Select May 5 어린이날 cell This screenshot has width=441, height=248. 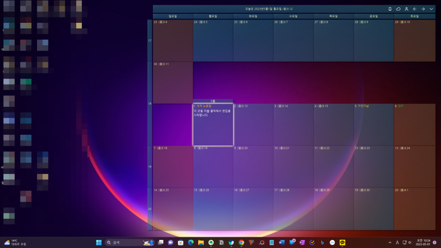click(373, 125)
